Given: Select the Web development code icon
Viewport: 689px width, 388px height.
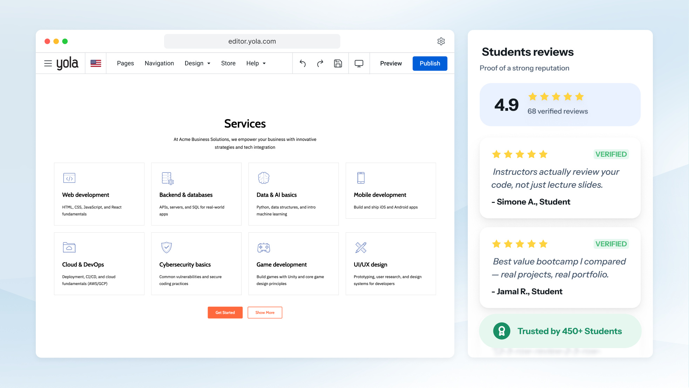Looking at the screenshot, I should (69, 178).
